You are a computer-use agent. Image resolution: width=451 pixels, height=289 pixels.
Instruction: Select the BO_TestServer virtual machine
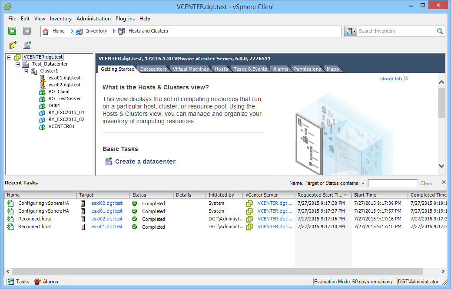point(64,99)
